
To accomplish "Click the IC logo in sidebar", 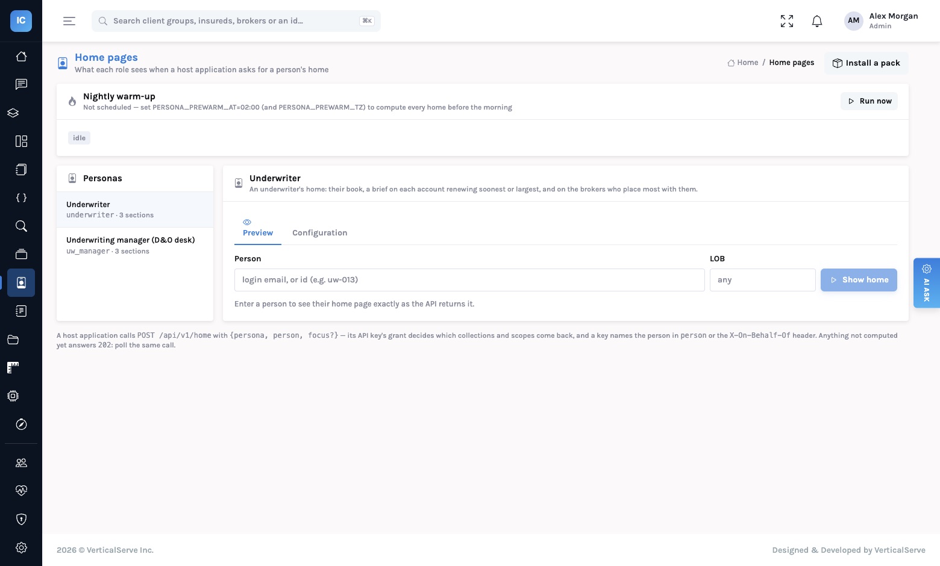I will pyautogui.click(x=21, y=20).
